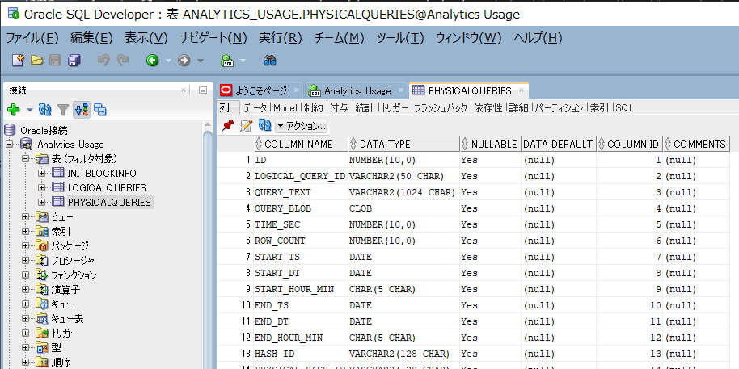739x369 pixels.
Task: Click the Open folder toolbar icon
Action: point(36,61)
